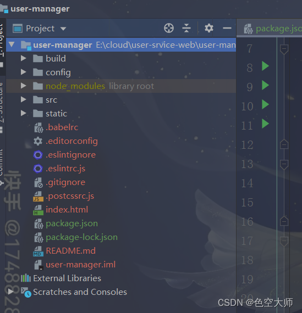Open the Project panel settings gear
Viewport: 302px width, 313px height.
pyautogui.click(x=209, y=28)
